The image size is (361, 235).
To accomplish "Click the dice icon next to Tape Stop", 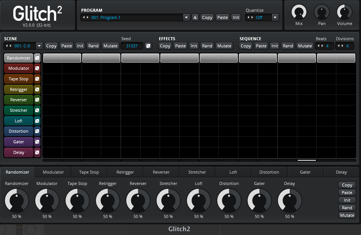I will 37,79.
